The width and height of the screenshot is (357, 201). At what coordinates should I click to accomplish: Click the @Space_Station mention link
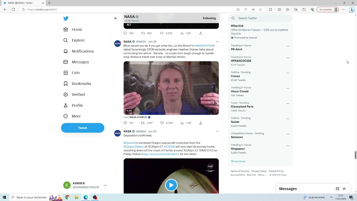134,147
